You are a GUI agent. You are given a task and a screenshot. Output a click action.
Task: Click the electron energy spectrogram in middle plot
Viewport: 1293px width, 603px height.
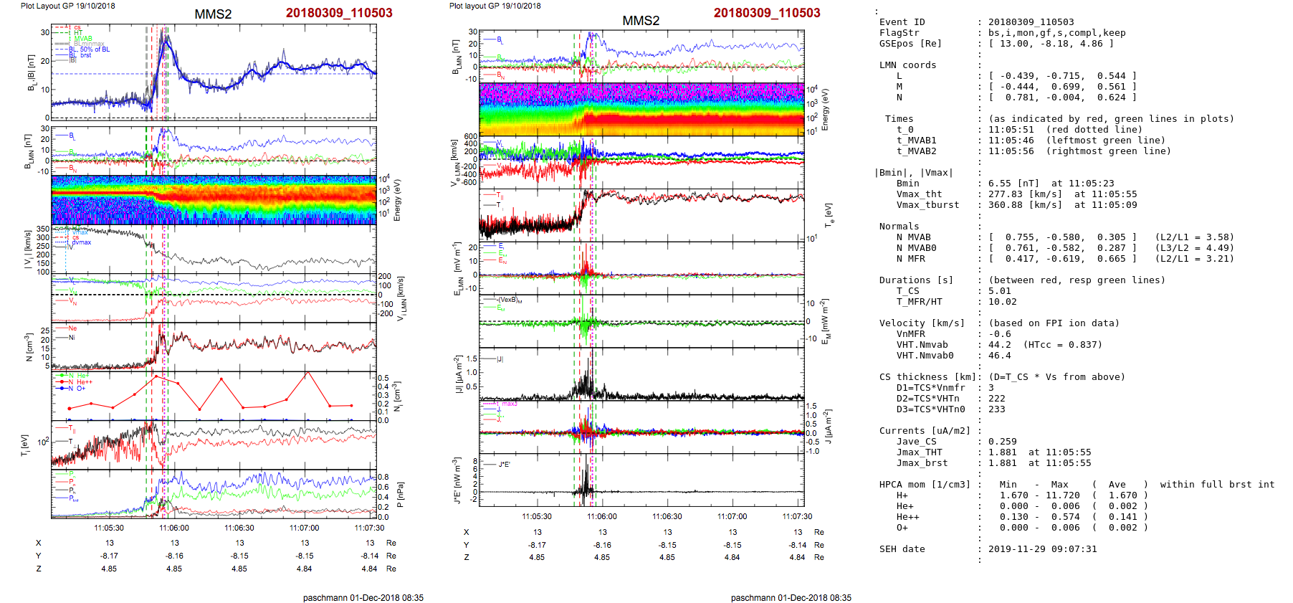641,110
